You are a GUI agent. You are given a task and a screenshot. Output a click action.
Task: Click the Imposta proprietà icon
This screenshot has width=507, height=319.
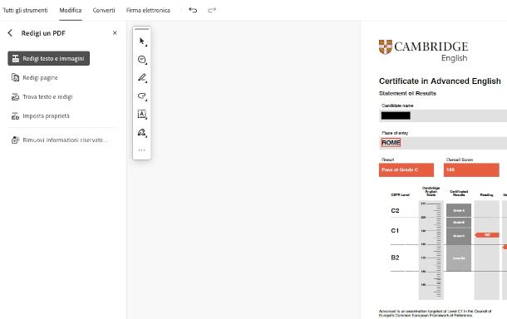(15, 115)
